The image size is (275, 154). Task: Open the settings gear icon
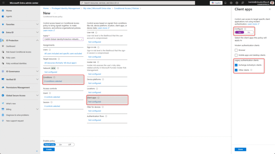pos(232,3)
